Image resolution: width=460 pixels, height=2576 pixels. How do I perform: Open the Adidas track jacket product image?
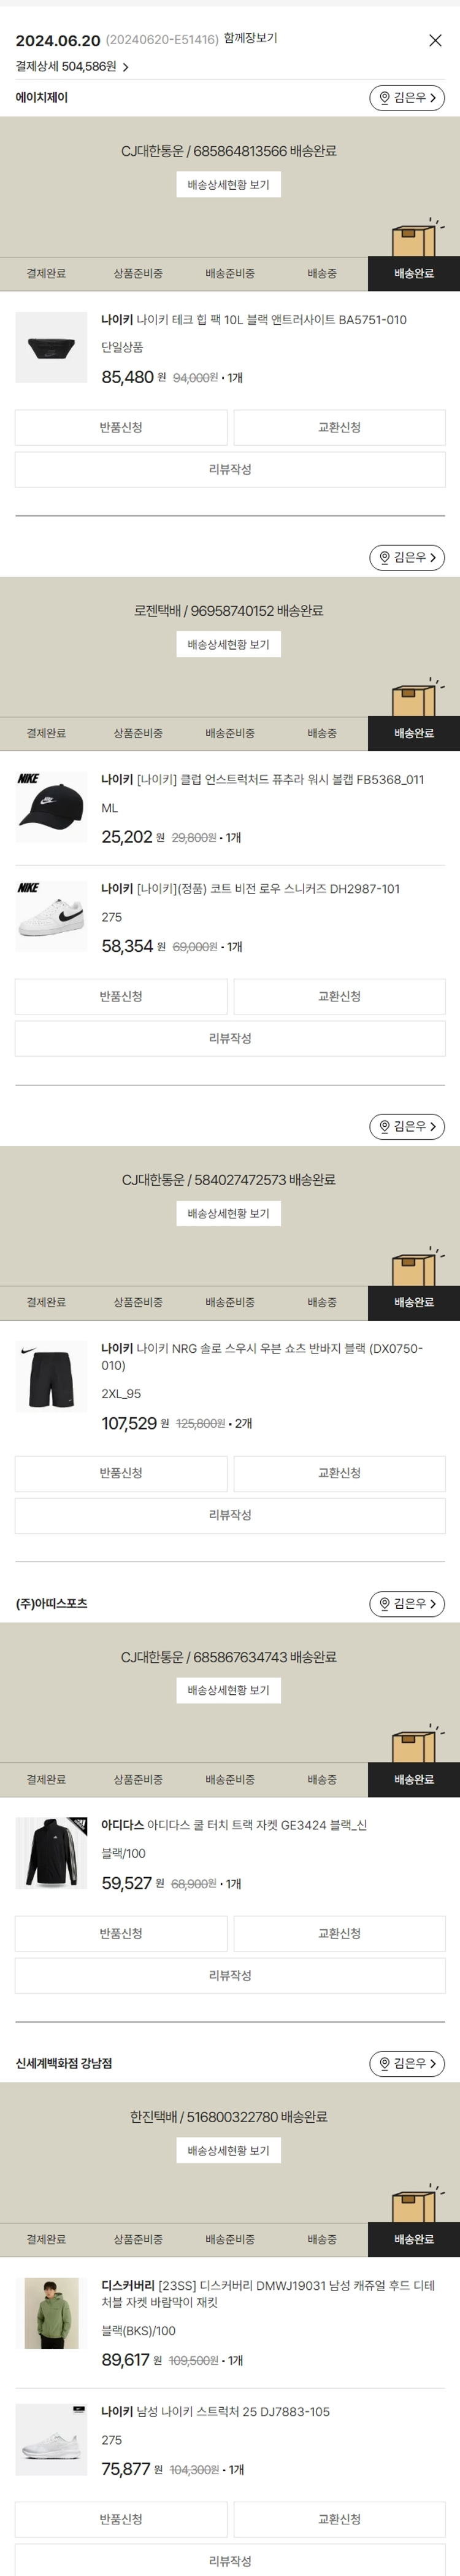(52, 1853)
